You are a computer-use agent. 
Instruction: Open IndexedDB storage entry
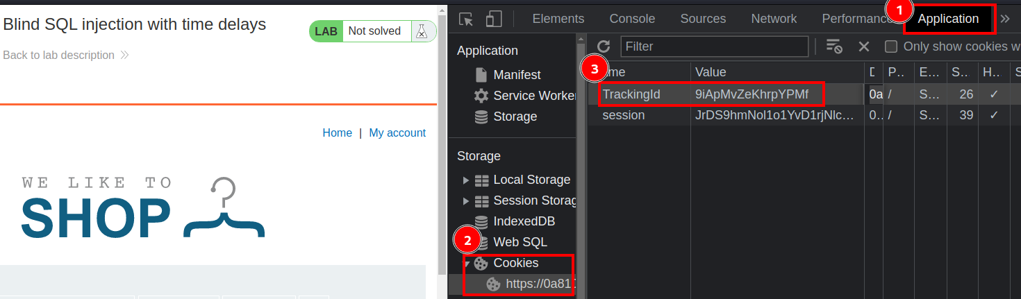[x=523, y=221]
